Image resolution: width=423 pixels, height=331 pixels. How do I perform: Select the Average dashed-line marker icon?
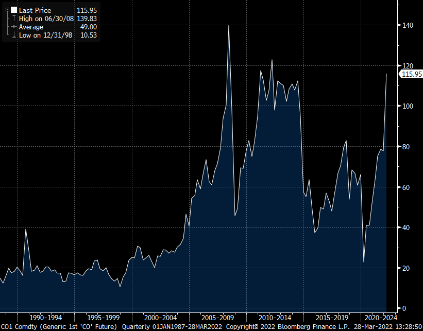[13, 26]
